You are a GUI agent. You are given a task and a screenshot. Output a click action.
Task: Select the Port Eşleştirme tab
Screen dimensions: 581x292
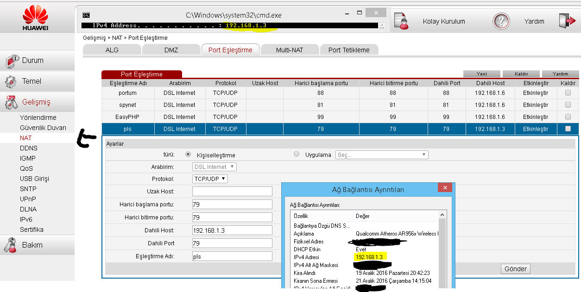point(230,50)
